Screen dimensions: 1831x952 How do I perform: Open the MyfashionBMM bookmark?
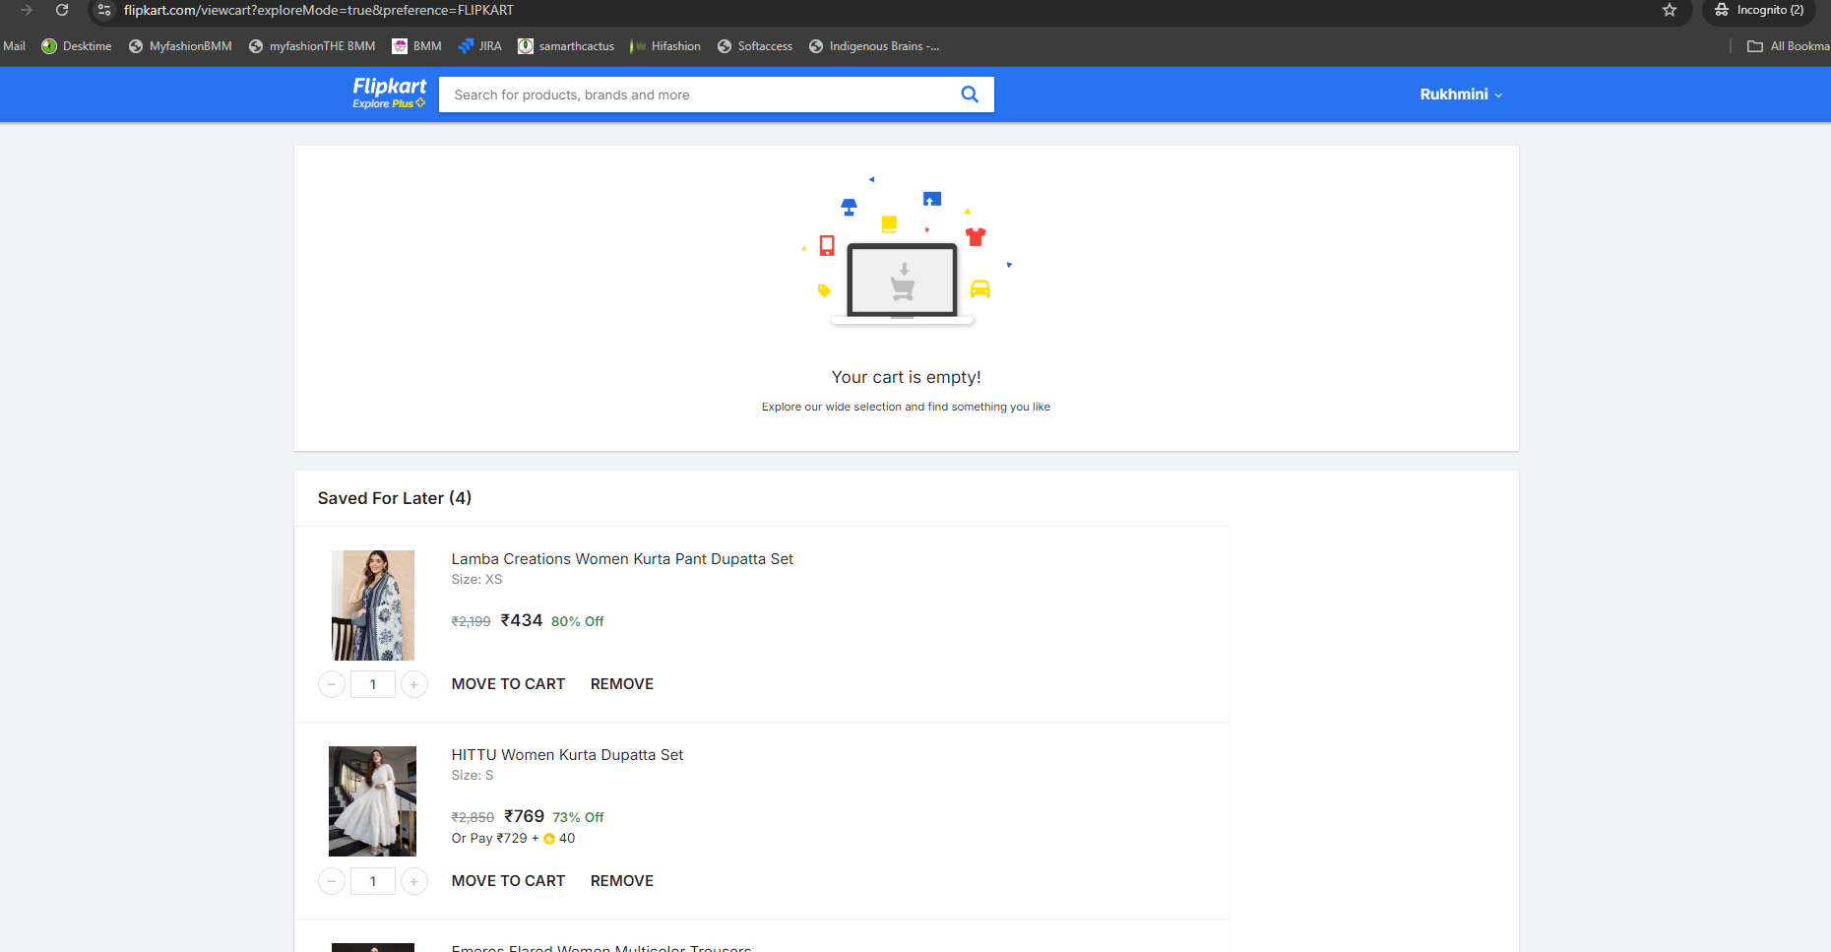pyautogui.click(x=180, y=46)
